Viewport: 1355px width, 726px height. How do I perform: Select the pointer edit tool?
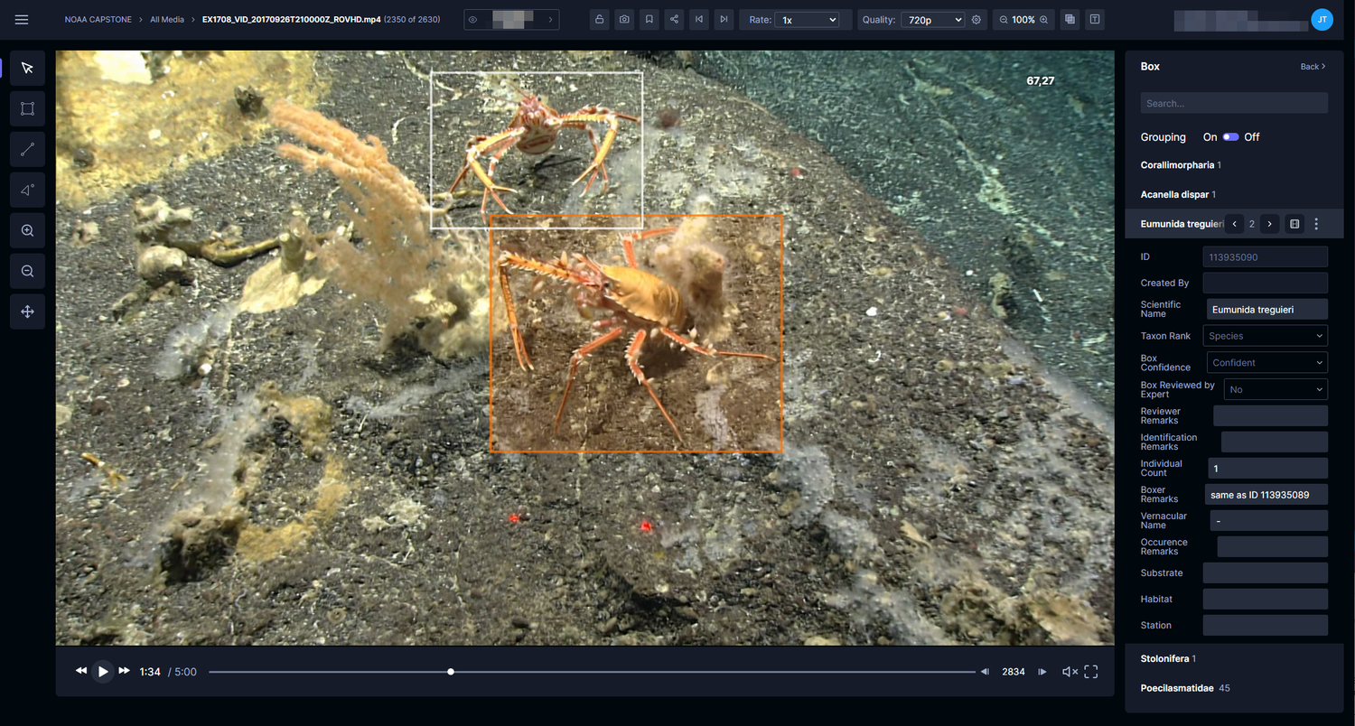click(27, 68)
